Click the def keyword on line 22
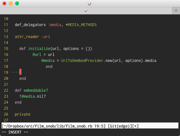 [18, 90]
